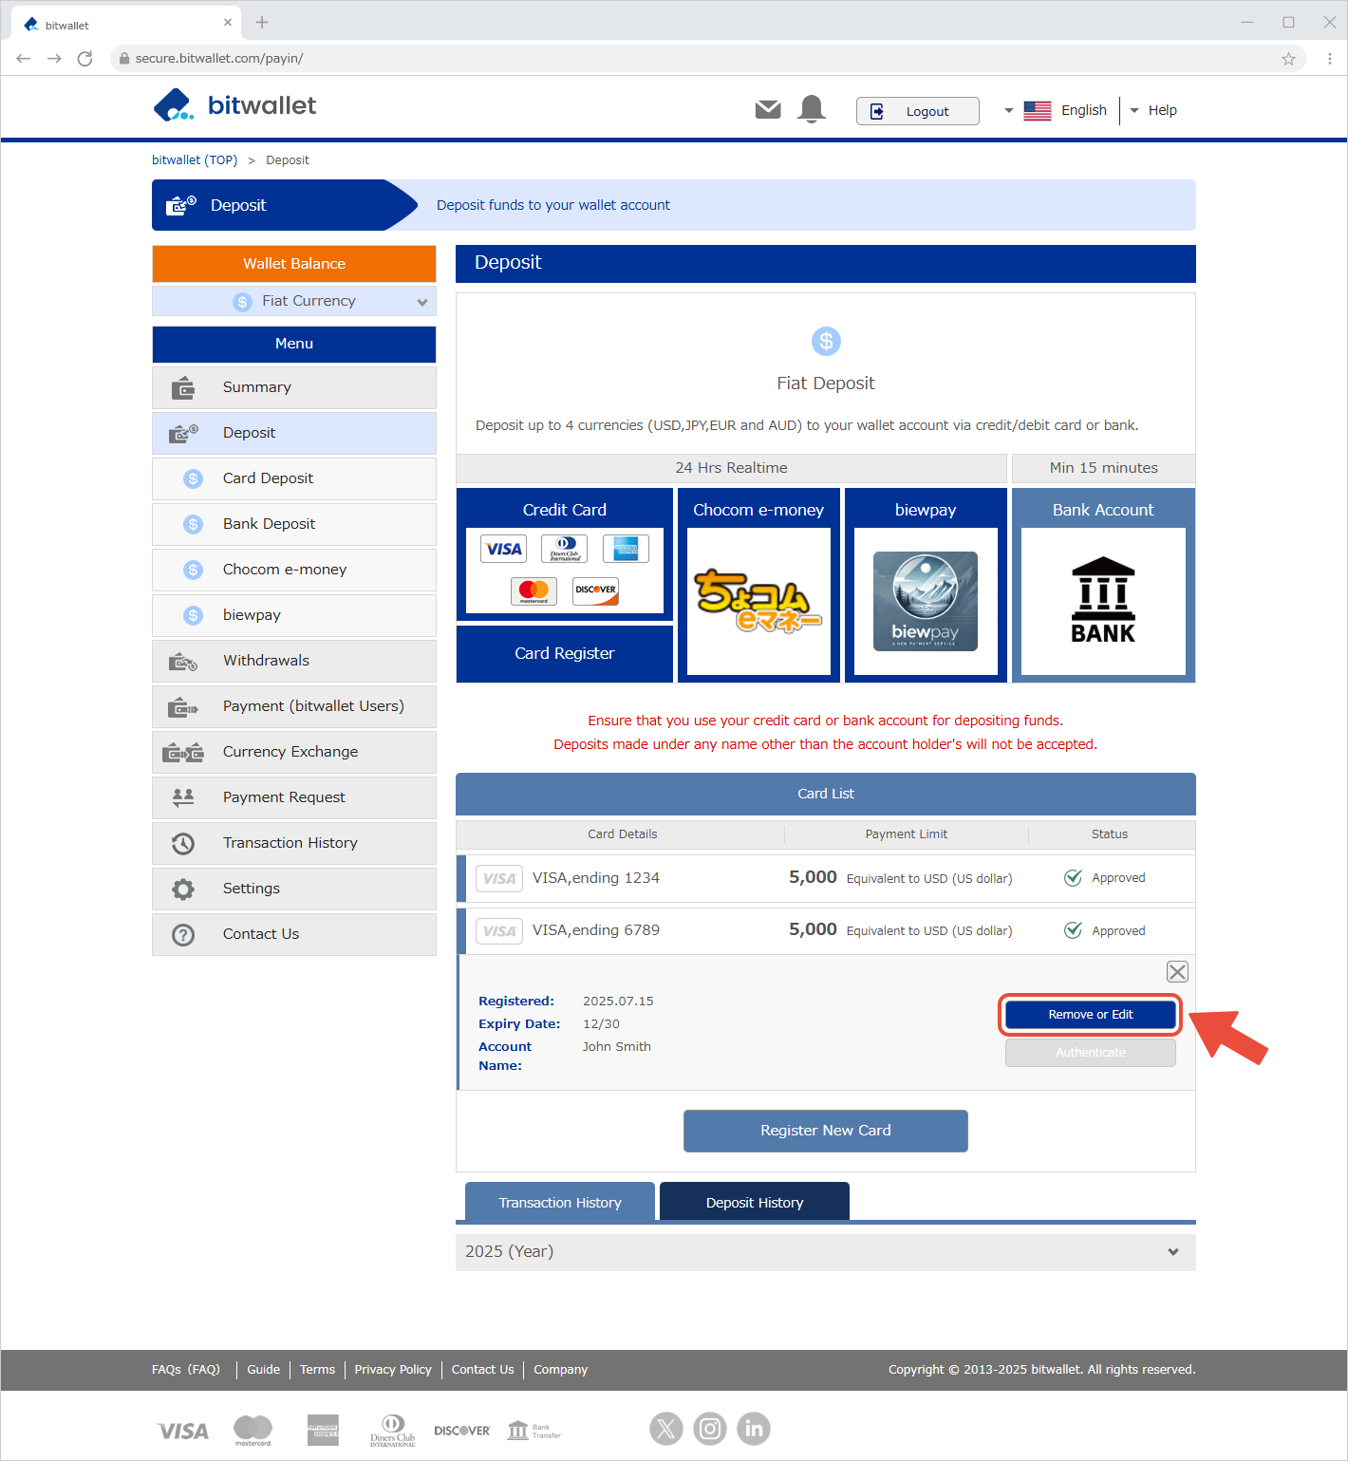
Task: Click the Register New Card button
Action: [825, 1131]
